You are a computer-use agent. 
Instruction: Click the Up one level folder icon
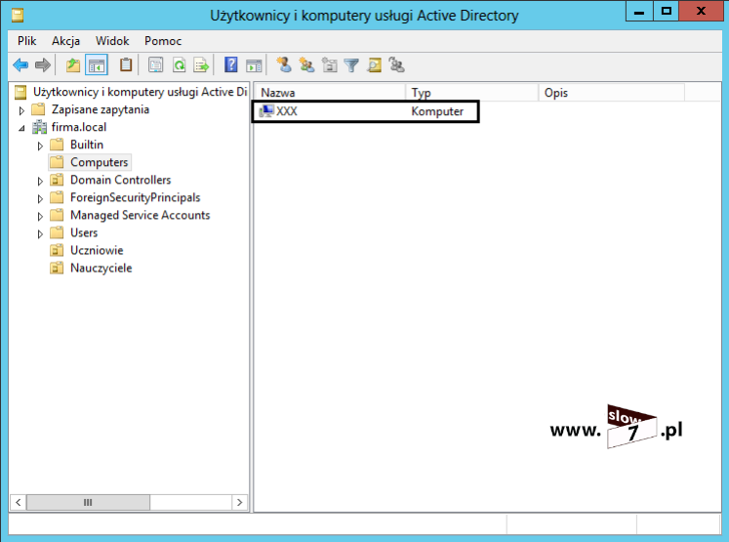tap(73, 65)
